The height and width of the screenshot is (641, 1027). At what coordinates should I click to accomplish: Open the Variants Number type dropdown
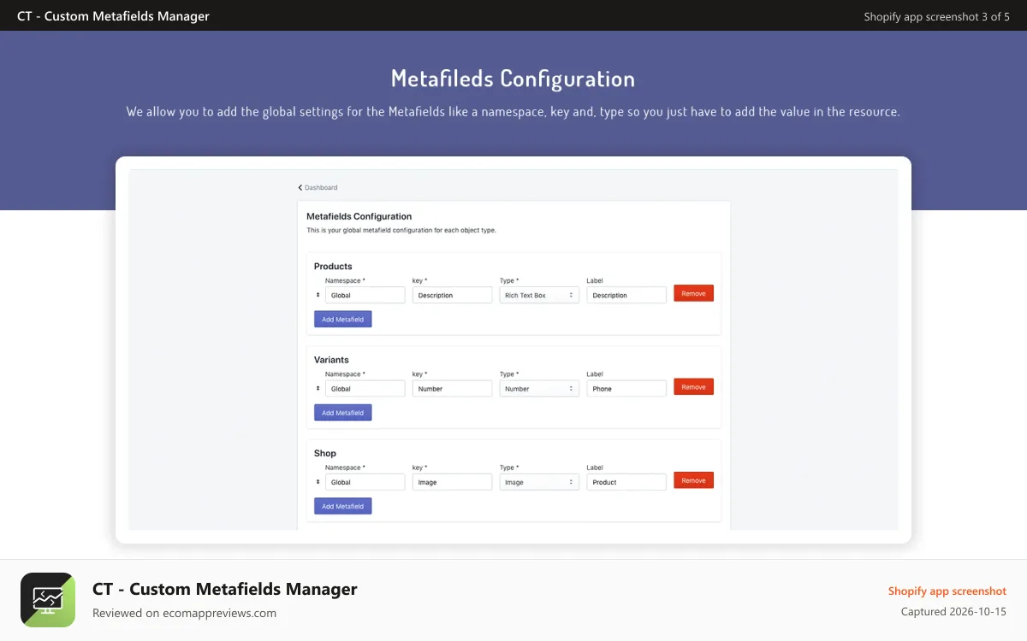[539, 388]
